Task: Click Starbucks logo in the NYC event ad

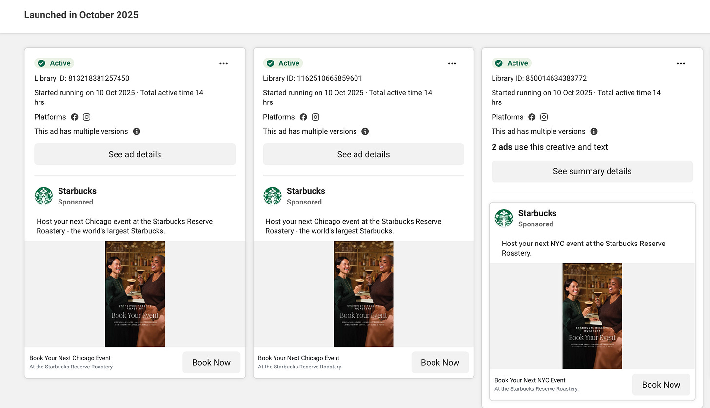Action: click(x=504, y=218)
